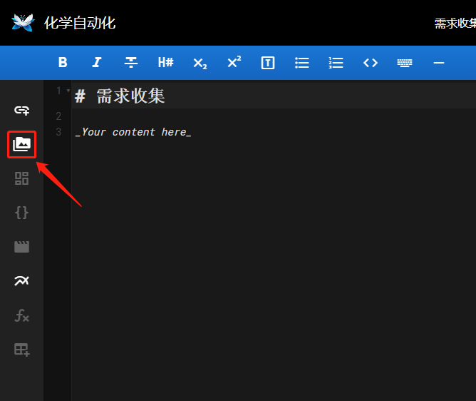Open the 化学自动化 site title
The image size is (476, 401).
pos(80,23)
